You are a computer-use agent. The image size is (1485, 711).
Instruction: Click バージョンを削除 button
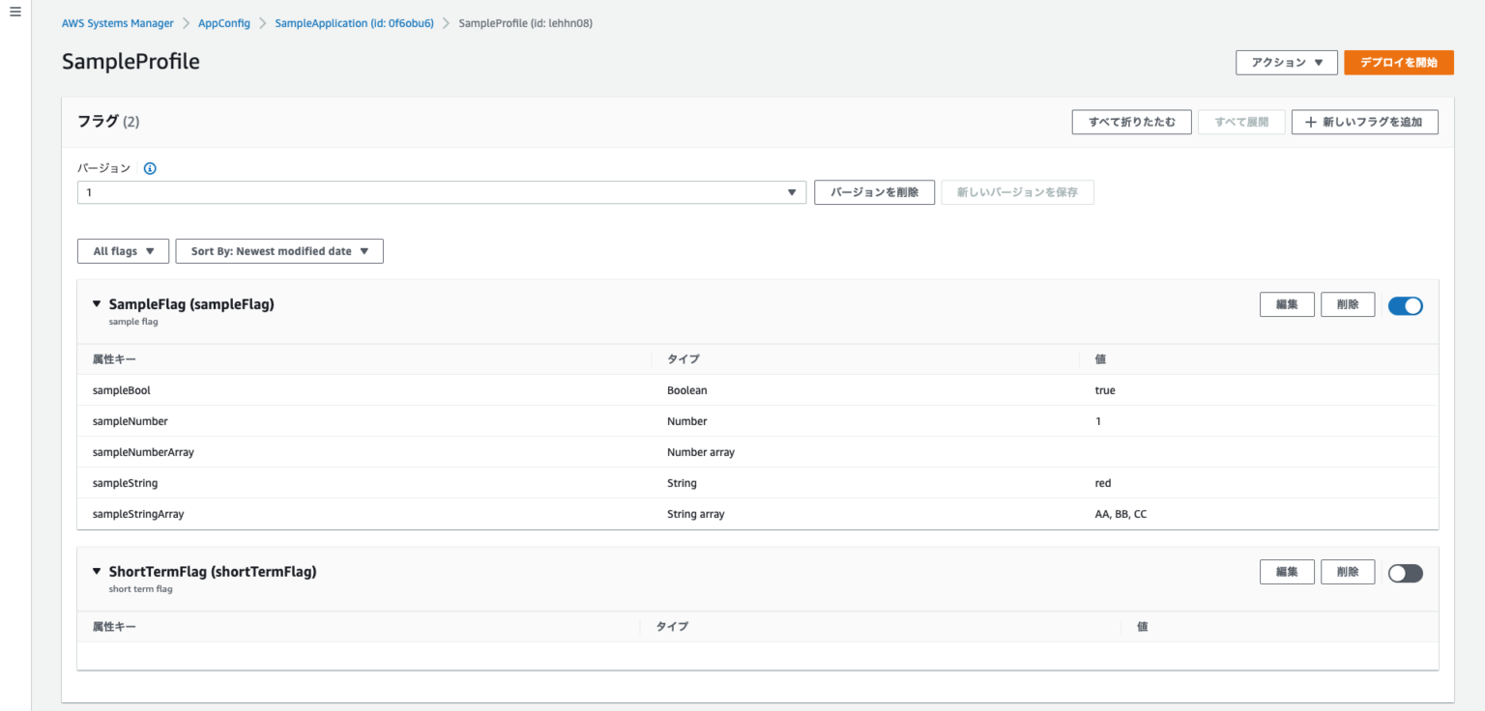(874, 192)
